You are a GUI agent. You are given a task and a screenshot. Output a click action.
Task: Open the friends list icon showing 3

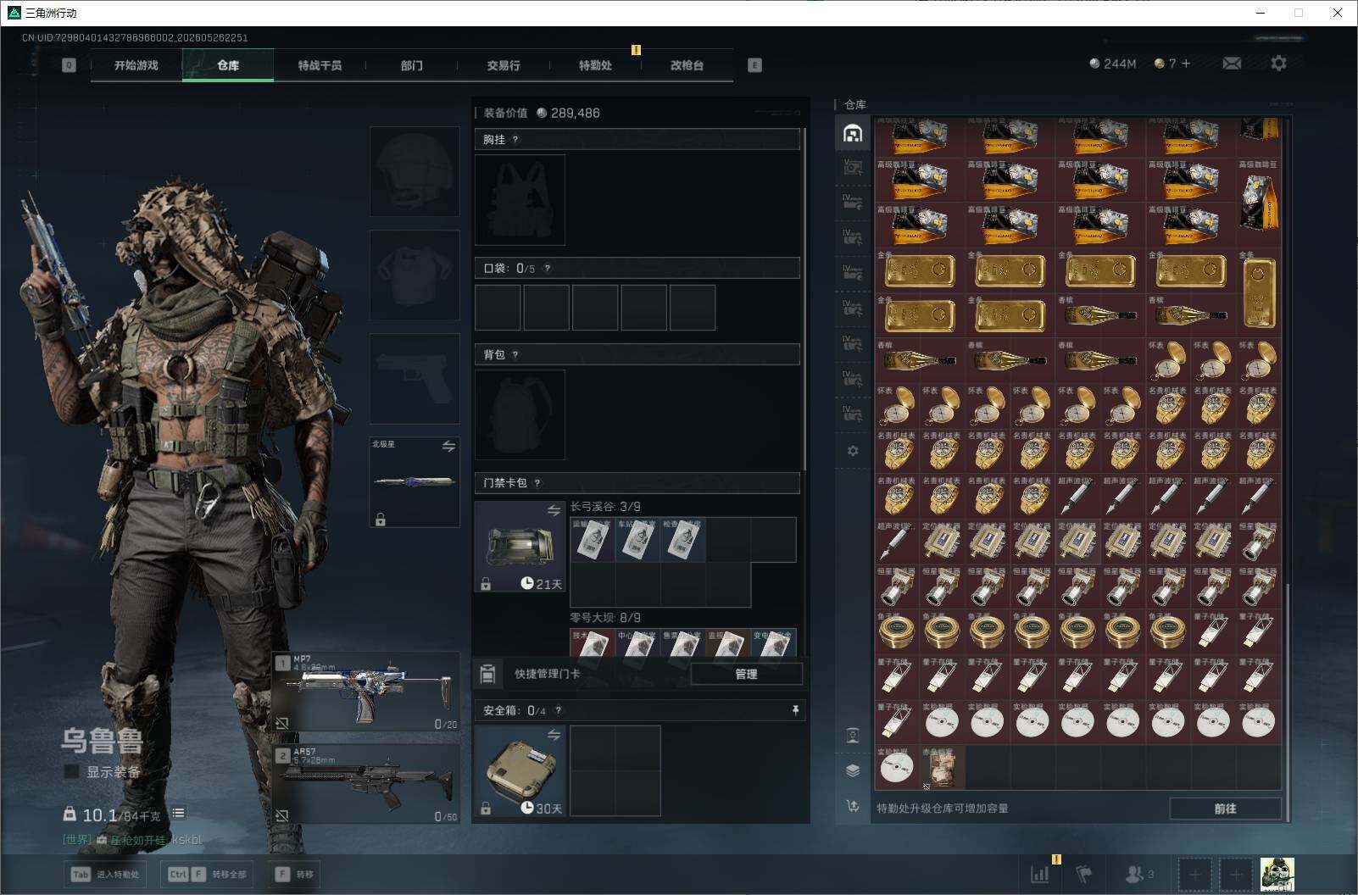pos(1138,874)
